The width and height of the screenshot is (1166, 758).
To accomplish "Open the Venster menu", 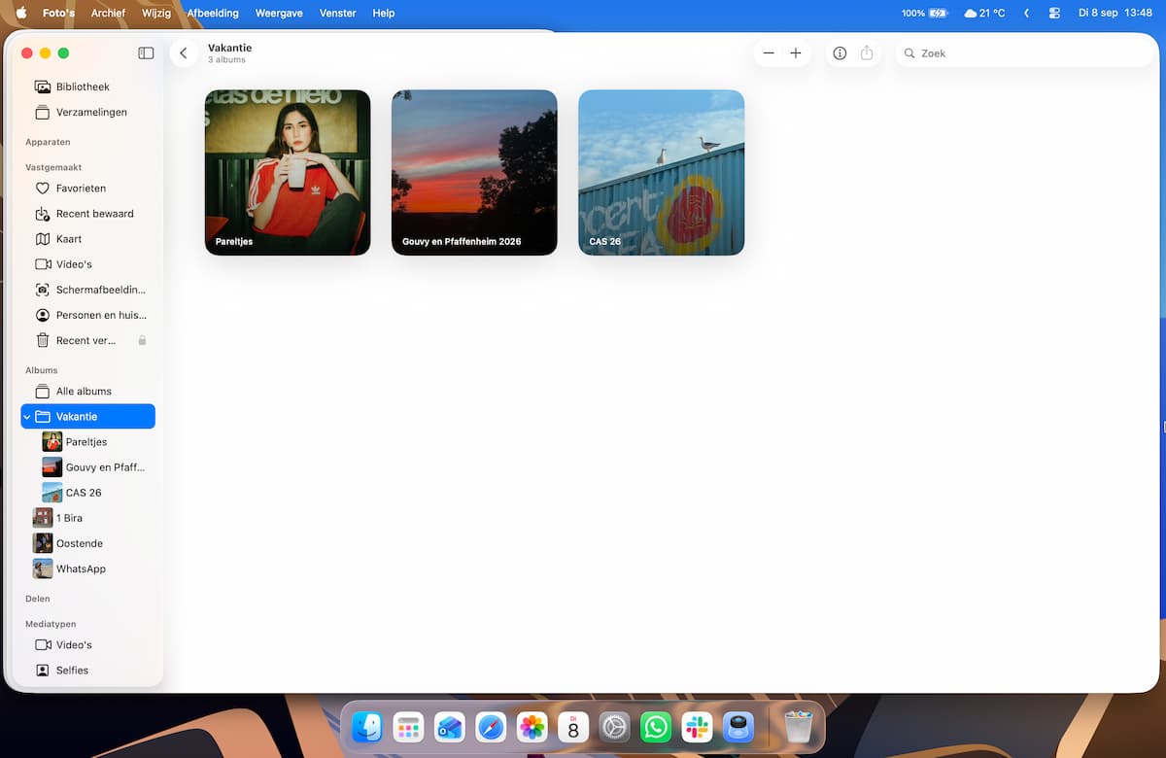I will [337, 13].
